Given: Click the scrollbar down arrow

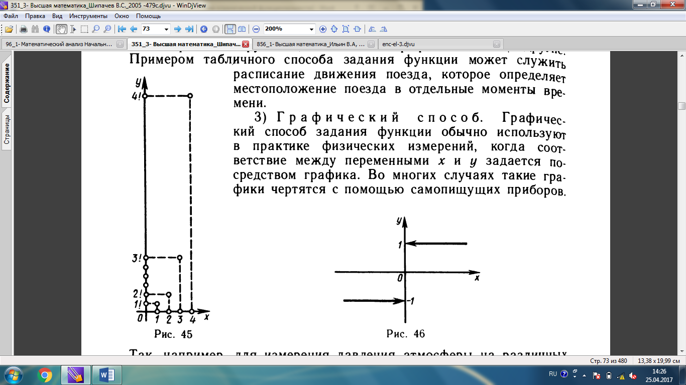Looking at the screenshot, I should click(681, 352).
